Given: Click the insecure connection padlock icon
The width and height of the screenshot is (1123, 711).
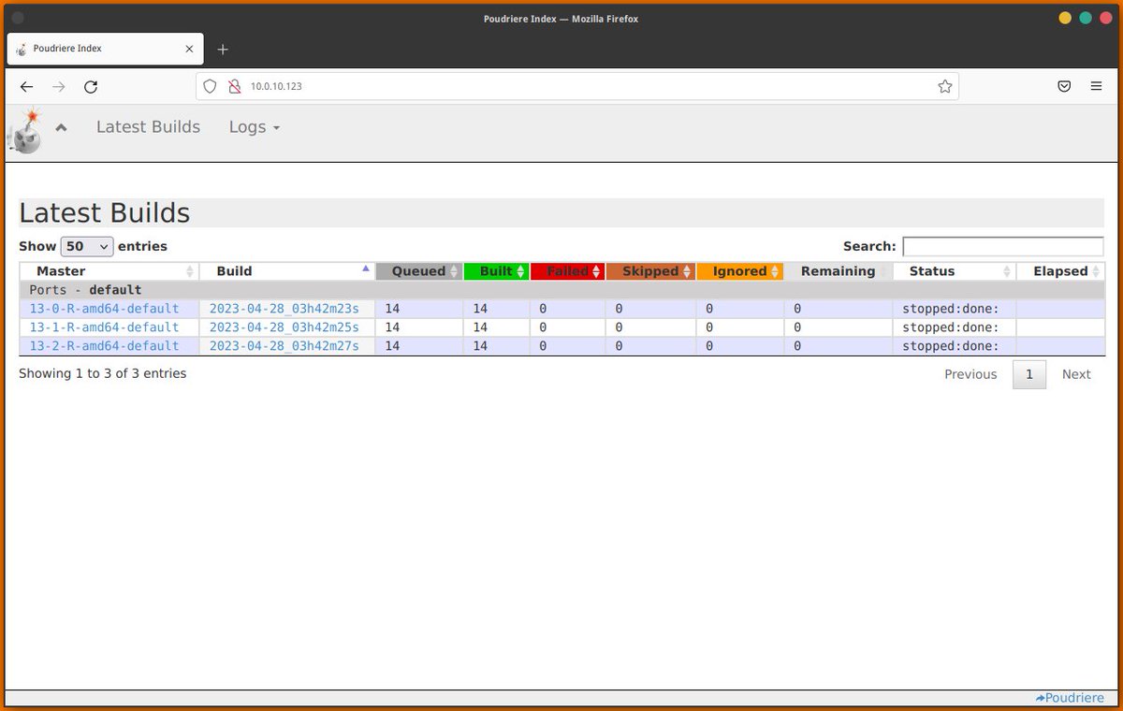Looking at the screenshot, I should (x=234, y=86).
